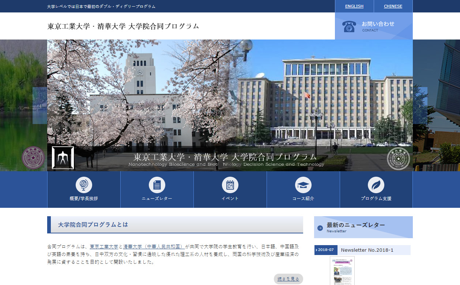This screenshot has height=285, width=460.
Task: Click the globe icon above 概要/学長挨拶
Action: tap(84, 185)
